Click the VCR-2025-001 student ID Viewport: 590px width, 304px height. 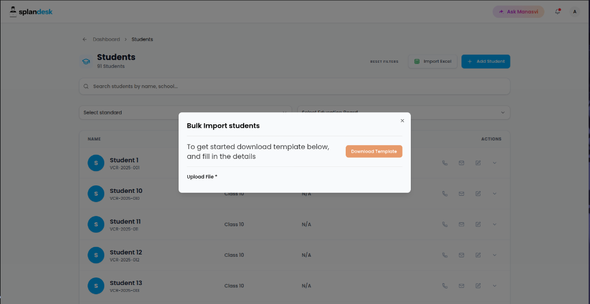coord(124,168)
